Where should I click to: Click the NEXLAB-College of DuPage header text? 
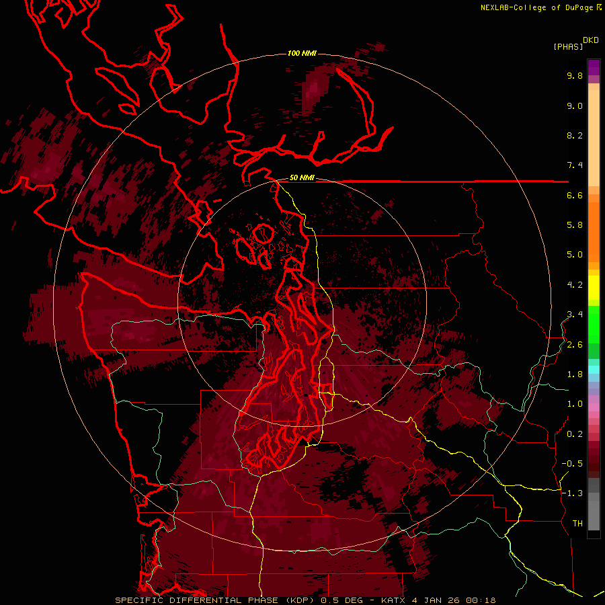(x=537, y=7)
